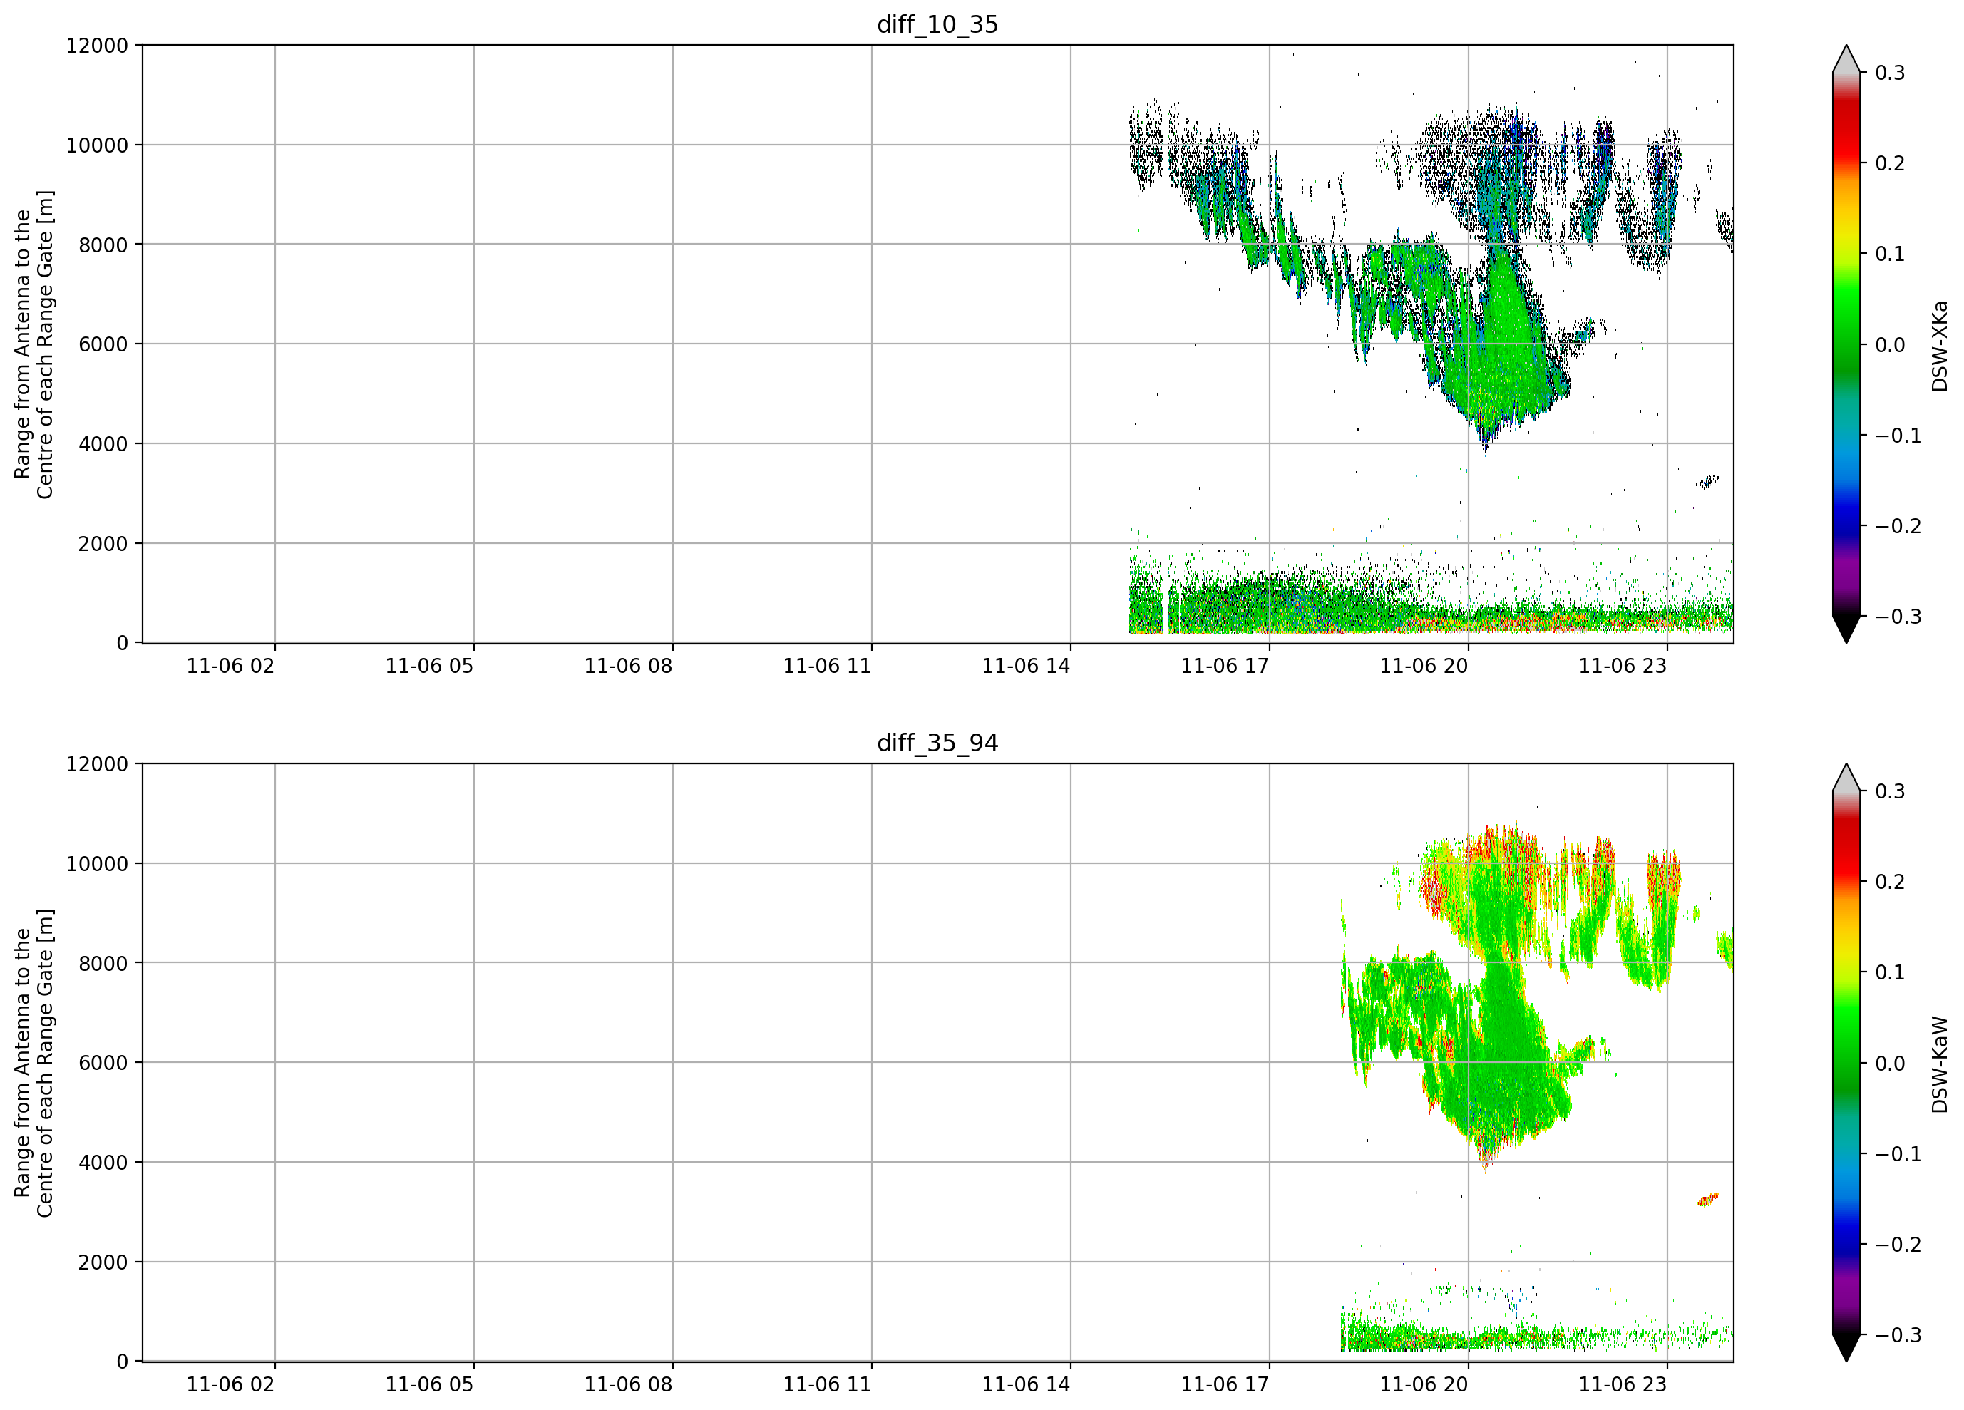Viewport: 1964px width, 1410px height.
Task: Click the 11-06 11 tick under diff_10_35
Action: coord(827,666)
